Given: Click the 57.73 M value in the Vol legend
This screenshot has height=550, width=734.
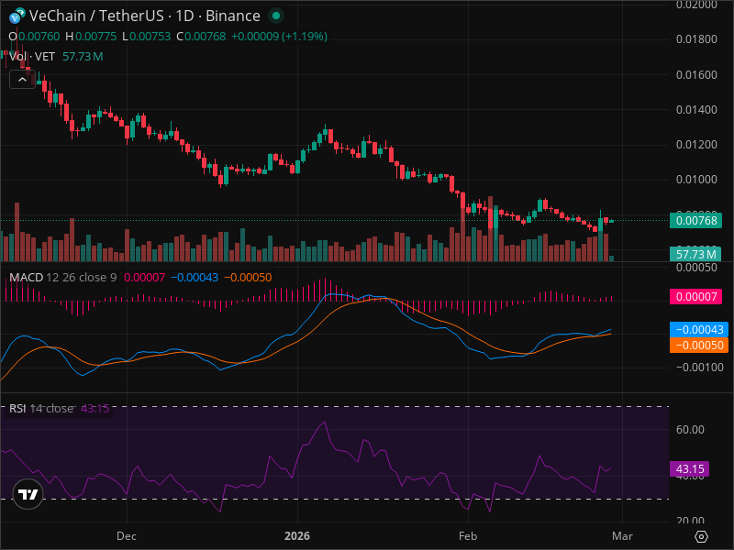Looking at the screenshot, I should point(83,57).
